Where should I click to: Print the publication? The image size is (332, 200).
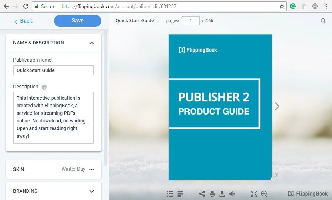pos(212,194)
